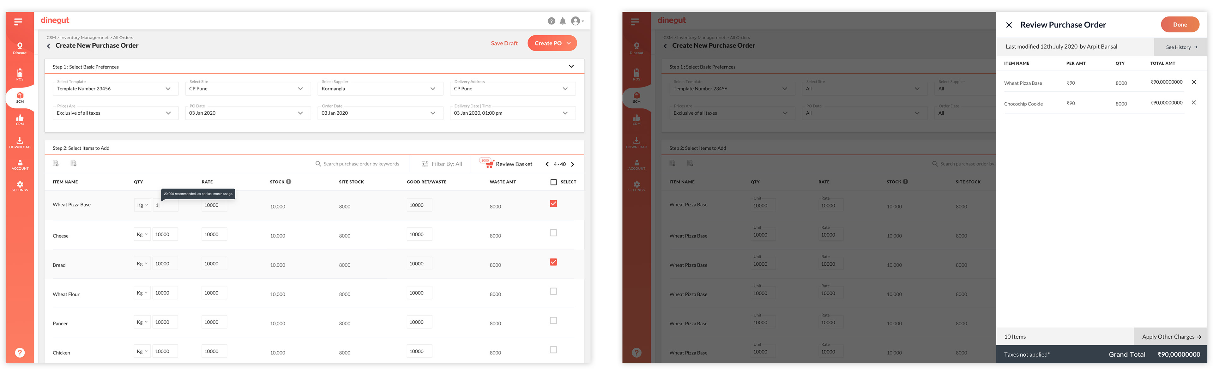Open the hamburger menu in the left window
Screen dimensions: 1213x374
tap(18, 22)
